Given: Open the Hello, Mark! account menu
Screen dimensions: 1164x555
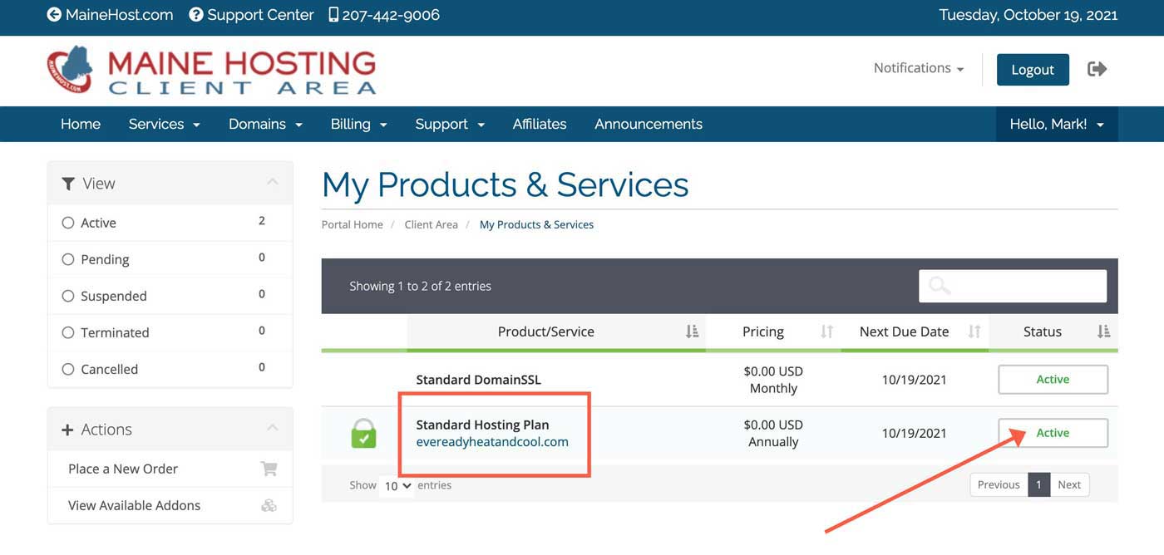Looking at the screenshot, I should coord(1056,125).
